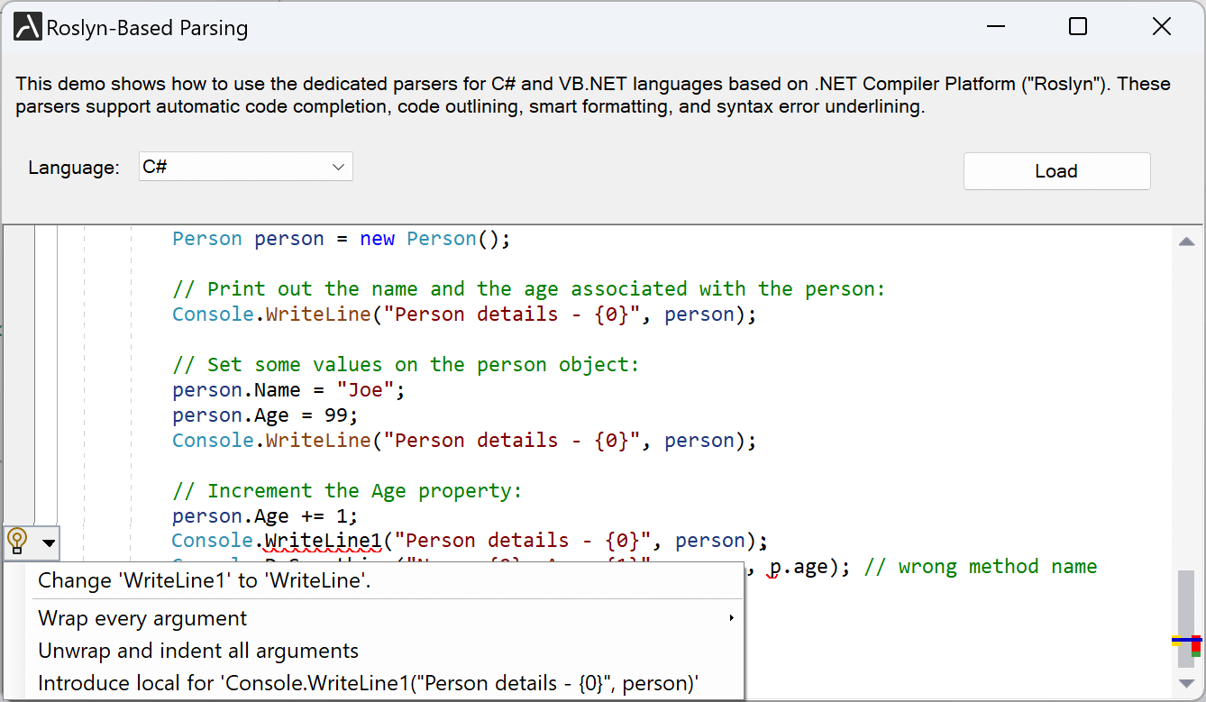Click the green marker on the vertical scrollbar
This screenshot has height=702, width=1206.
pyautogui.click(x=1196, y=654)
